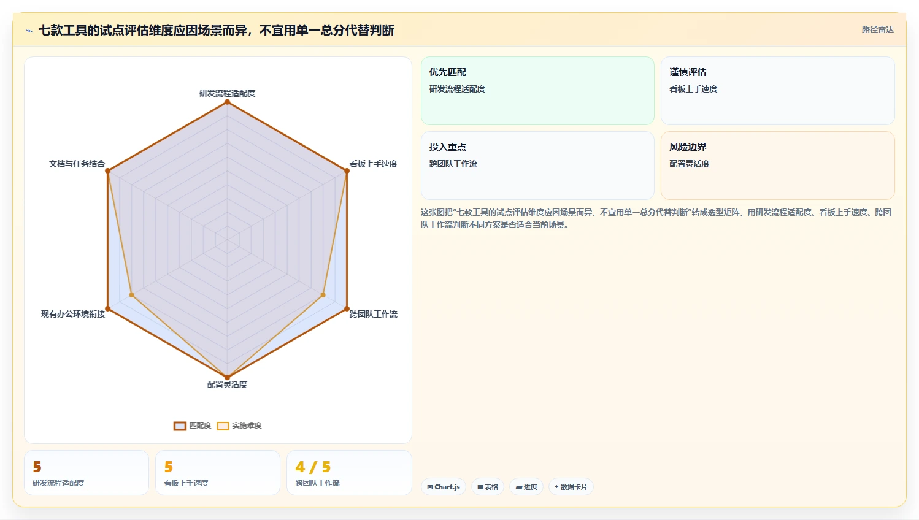Click the orange data point near 现有办公环境衔接
The width and height of the screenshot is (919, 520).
(x=131, y=295)
